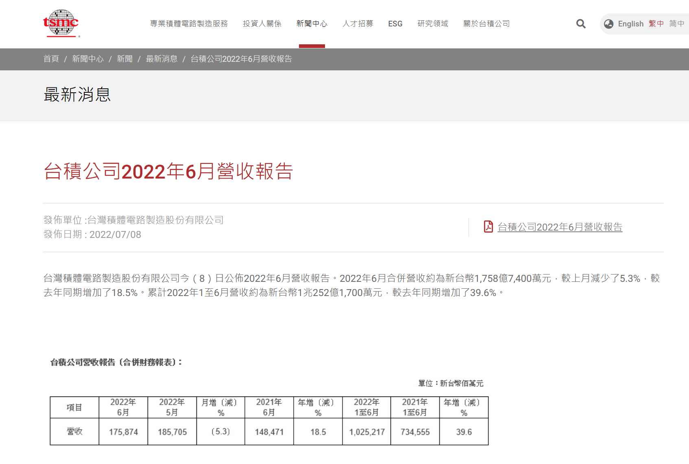The height and width of the screenshot is (464, 689).
Task: Open the ESG section
Action: tap(395, 24)
